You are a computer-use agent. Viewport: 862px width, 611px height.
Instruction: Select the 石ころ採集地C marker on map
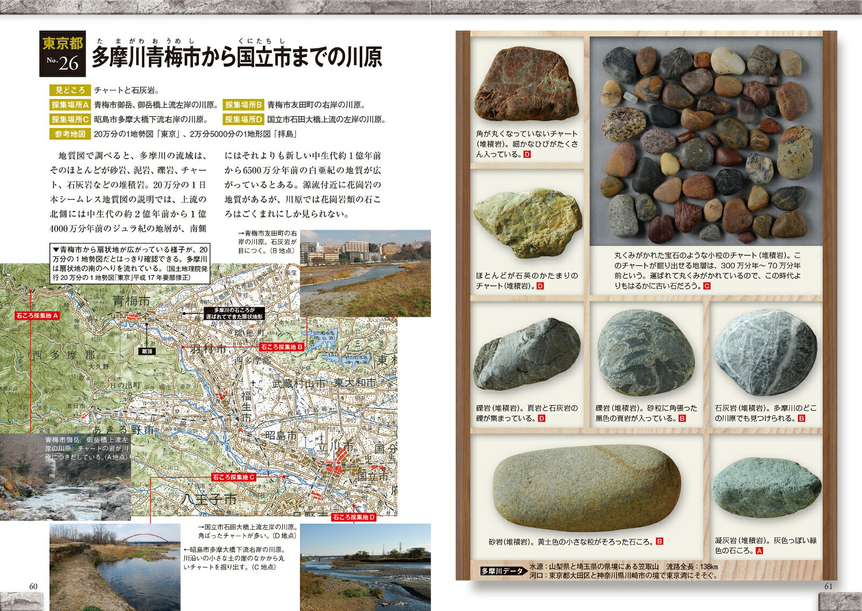(233, 477)
